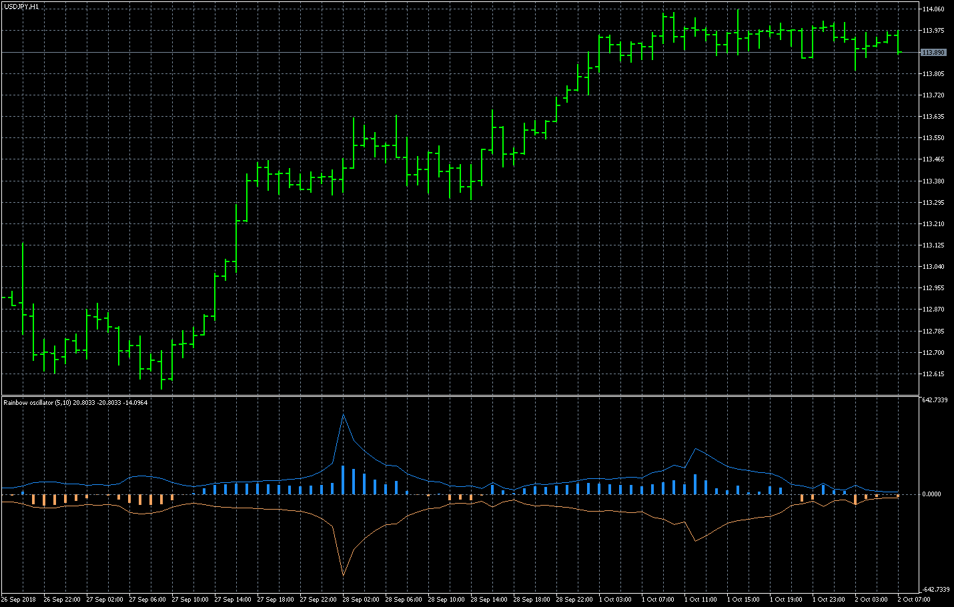Screen dimensions: 954x607
Task: Click the 28 Sep 02:00 time label
Action: coord(361,600)
